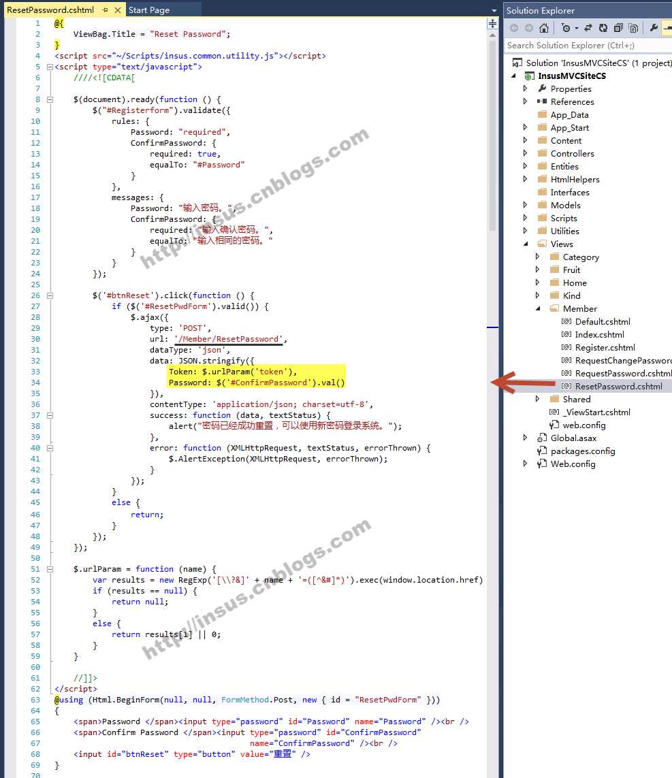This screenshot has width=672, height=778.
Task: Click the Solution Explorer Back button
Action: [514, 29]
